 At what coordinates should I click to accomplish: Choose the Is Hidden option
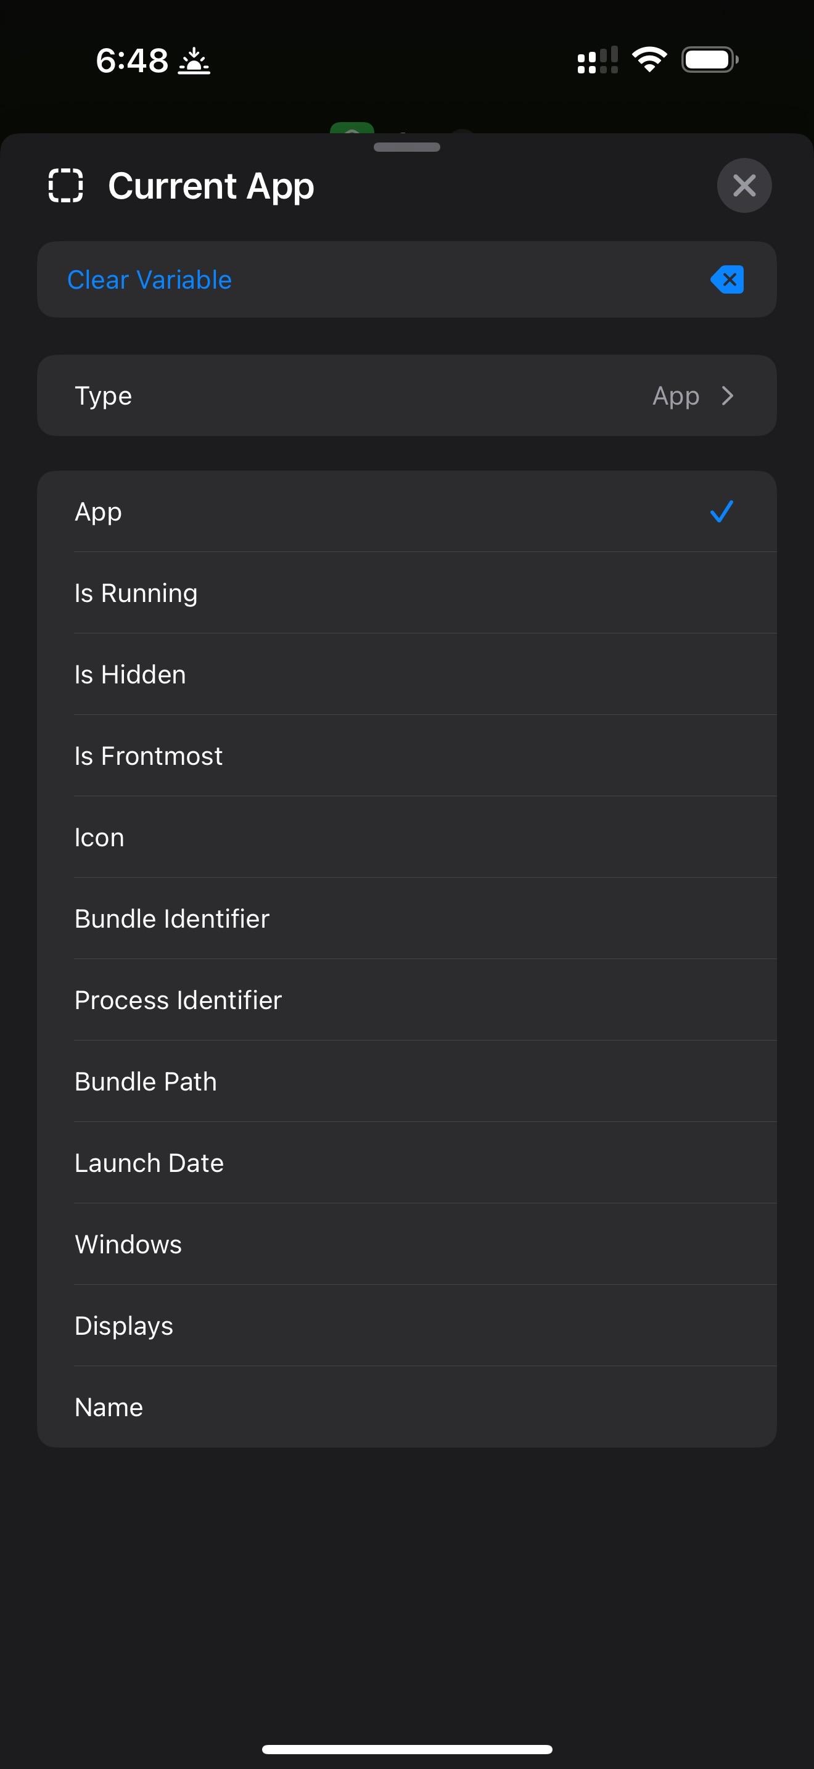coord(130,674)
